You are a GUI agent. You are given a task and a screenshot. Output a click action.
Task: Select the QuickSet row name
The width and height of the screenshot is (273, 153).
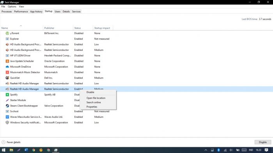click(x=15, y=78)
